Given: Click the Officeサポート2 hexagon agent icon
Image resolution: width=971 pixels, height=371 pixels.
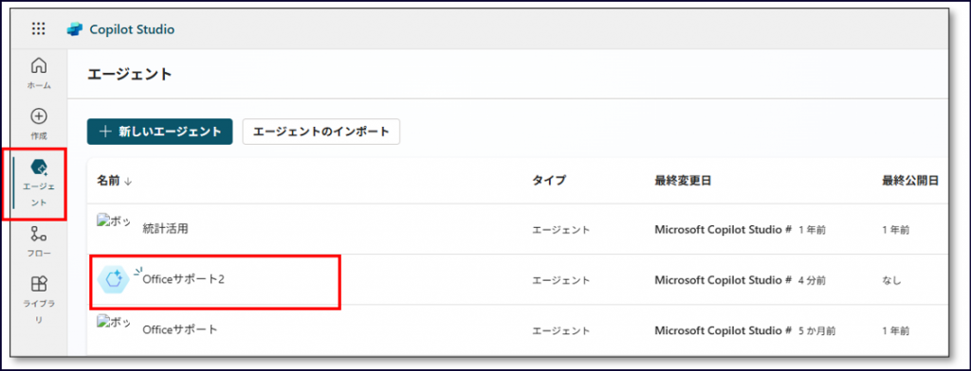Looking at the screenshot, I should pos(114,279).
